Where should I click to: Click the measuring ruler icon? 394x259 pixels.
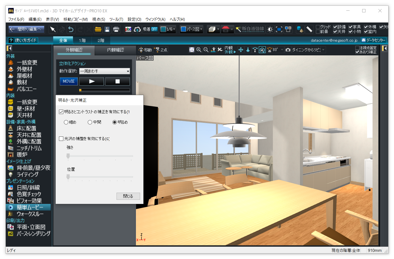(309, 29)
